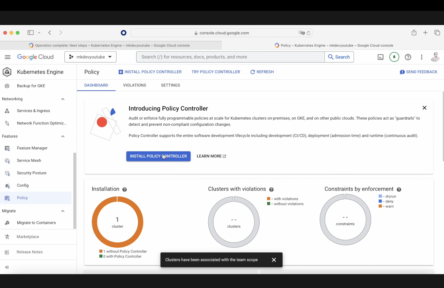
Task: Click the green with Policy Controller legend swatch
Action: click(101, 256)
